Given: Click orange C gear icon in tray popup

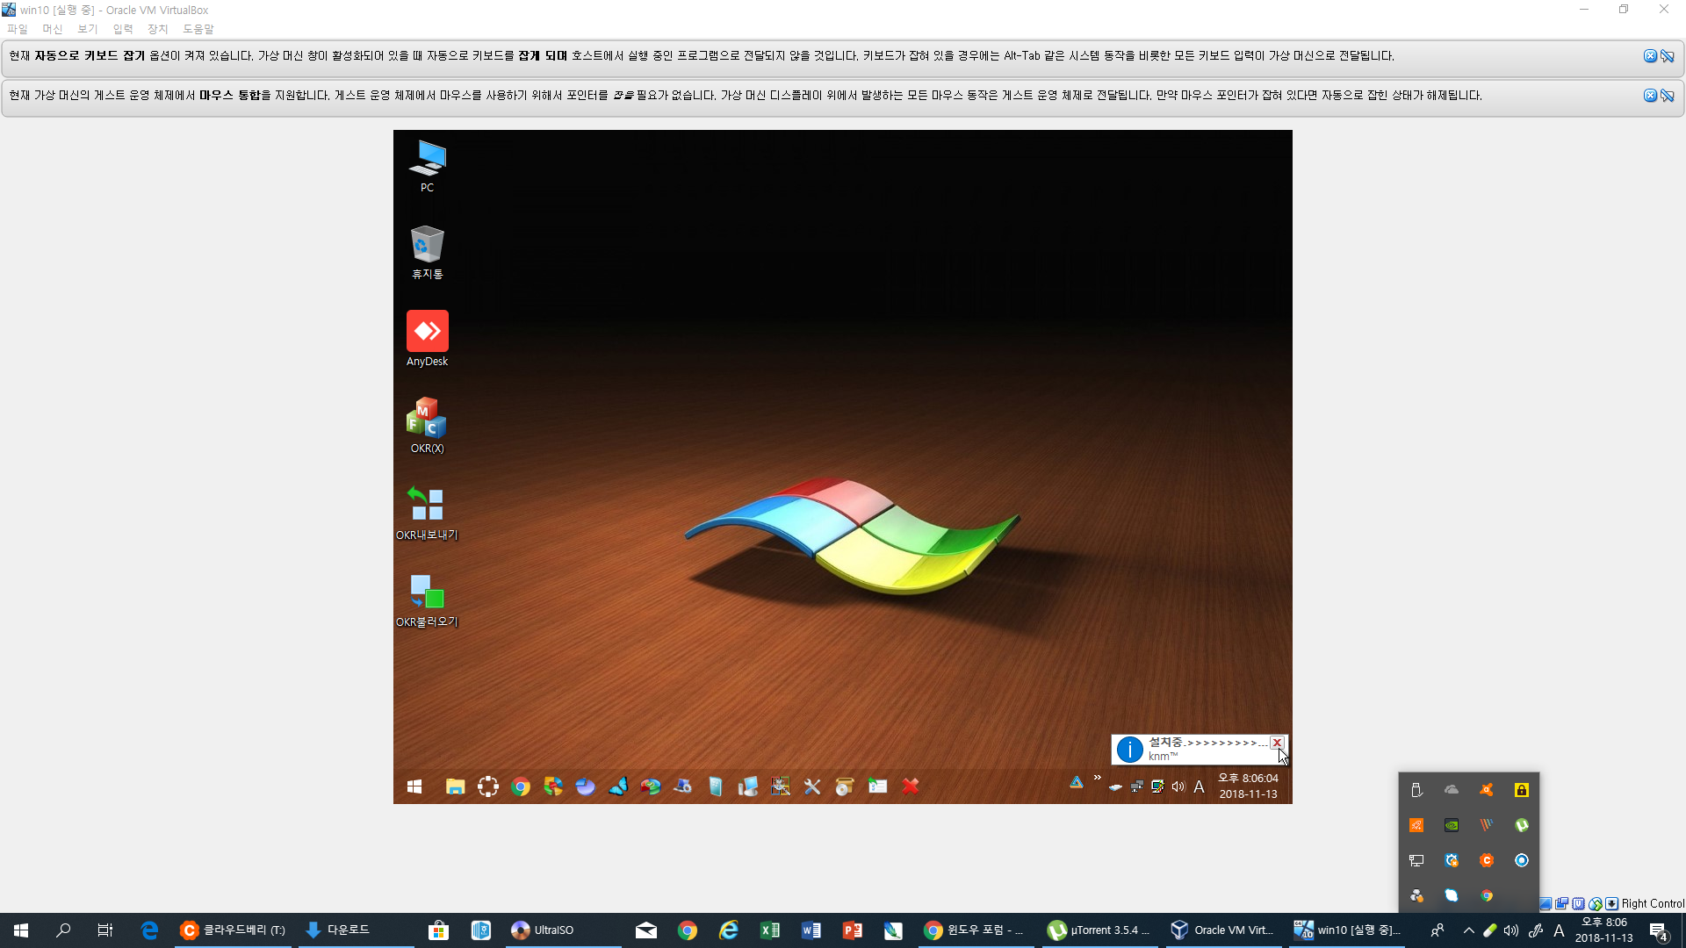Looking at the screenshot, I should [x=1487, y=860].
